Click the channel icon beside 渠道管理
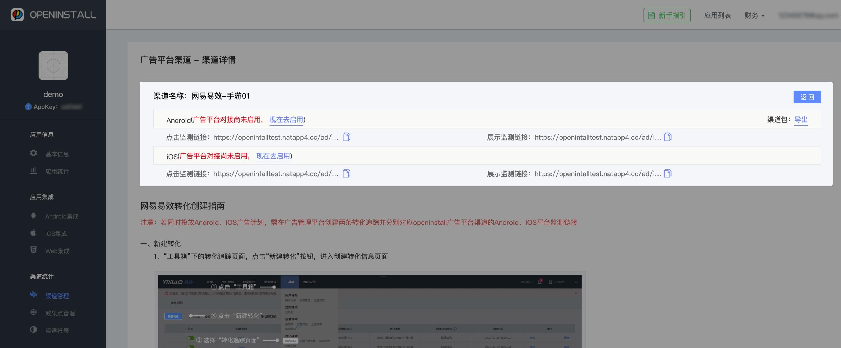This screenshot has height=348, width=841. 33,295
